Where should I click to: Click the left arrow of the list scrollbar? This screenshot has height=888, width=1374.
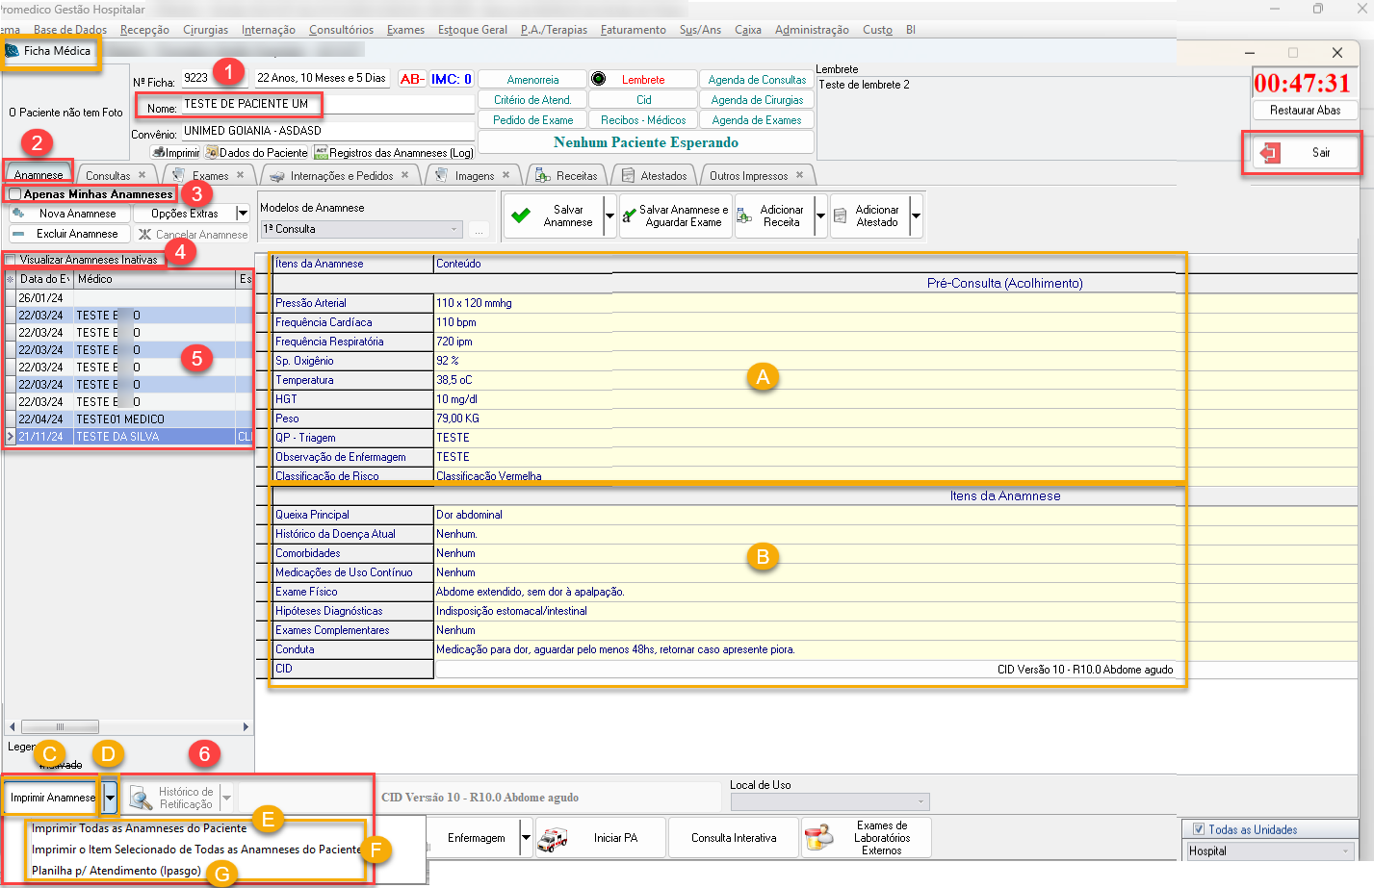point(12,726)
